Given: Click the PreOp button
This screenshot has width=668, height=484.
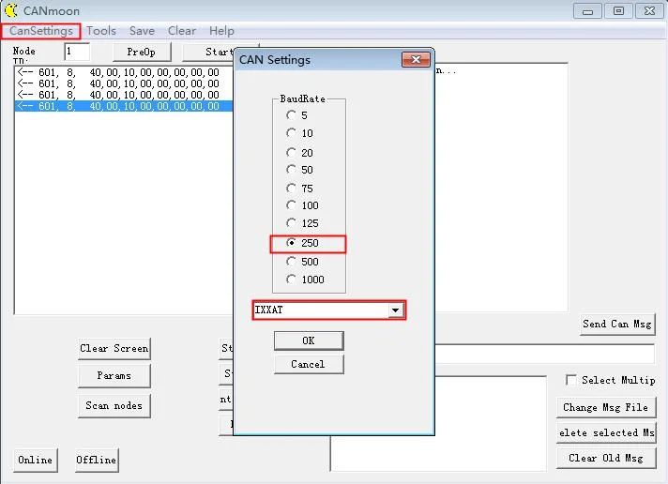Looking at the screenshot, I should coord(142,52).
